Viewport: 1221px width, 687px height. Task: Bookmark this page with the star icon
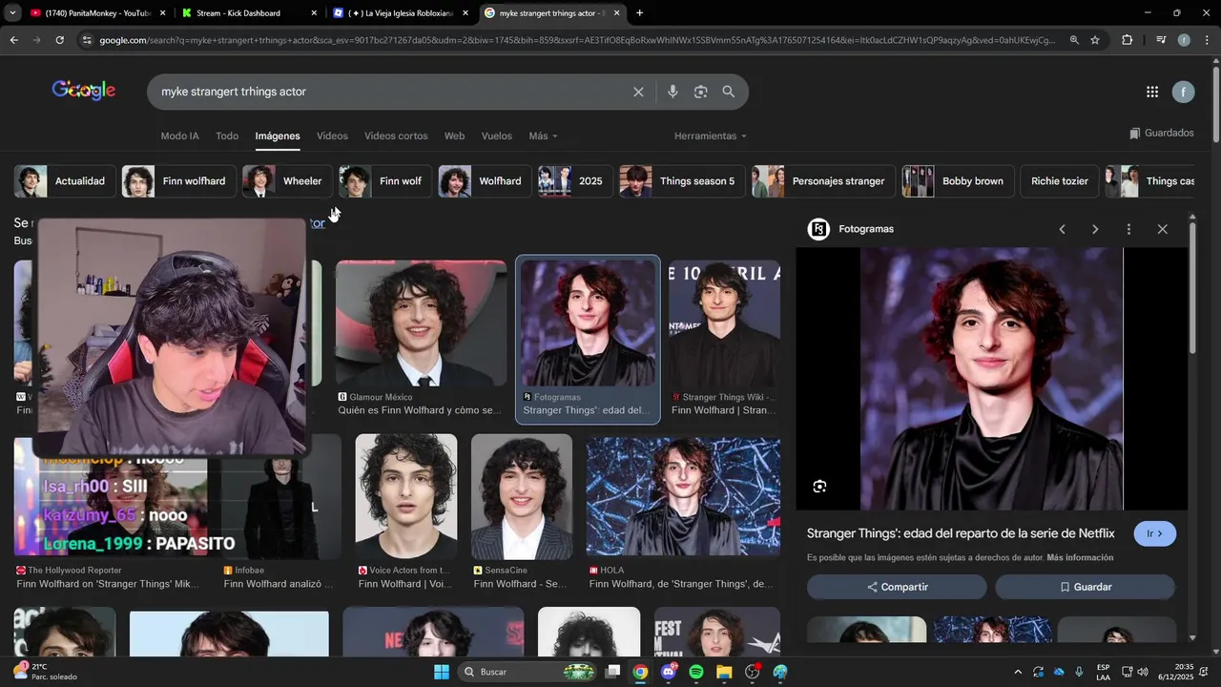click(1095, 40)
